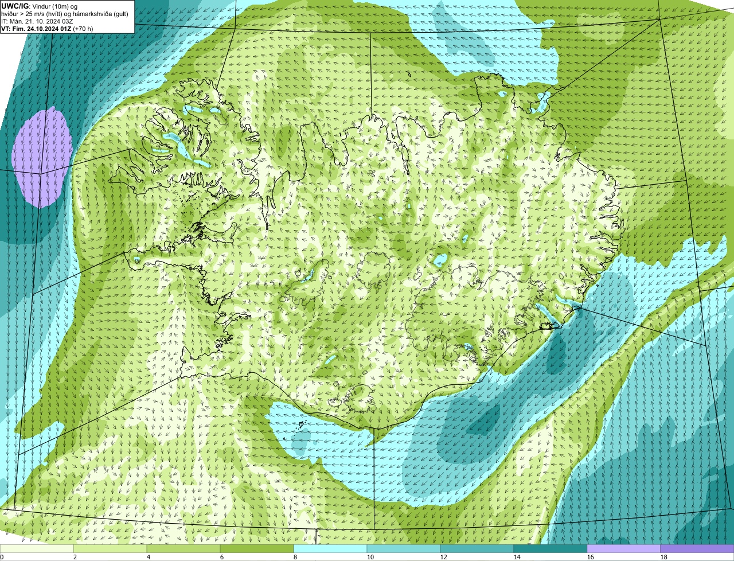Click the legend scale label '4'
The height and width of the screenshot is (561, 734).
point(148,557)
